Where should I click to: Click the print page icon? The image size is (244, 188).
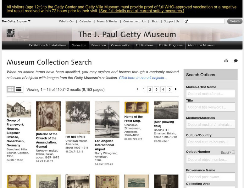coord(226,61)
